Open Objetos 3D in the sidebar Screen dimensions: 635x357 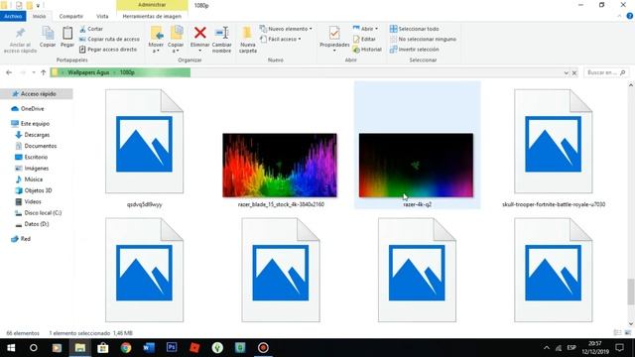(x=34, y=190)
